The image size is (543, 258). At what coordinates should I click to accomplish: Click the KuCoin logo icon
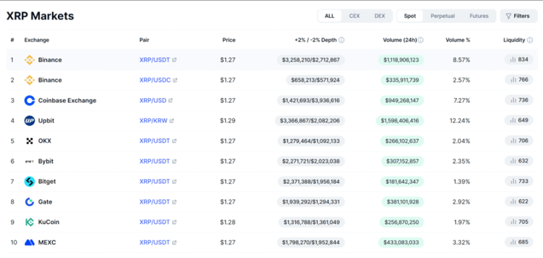coord(30,222)
